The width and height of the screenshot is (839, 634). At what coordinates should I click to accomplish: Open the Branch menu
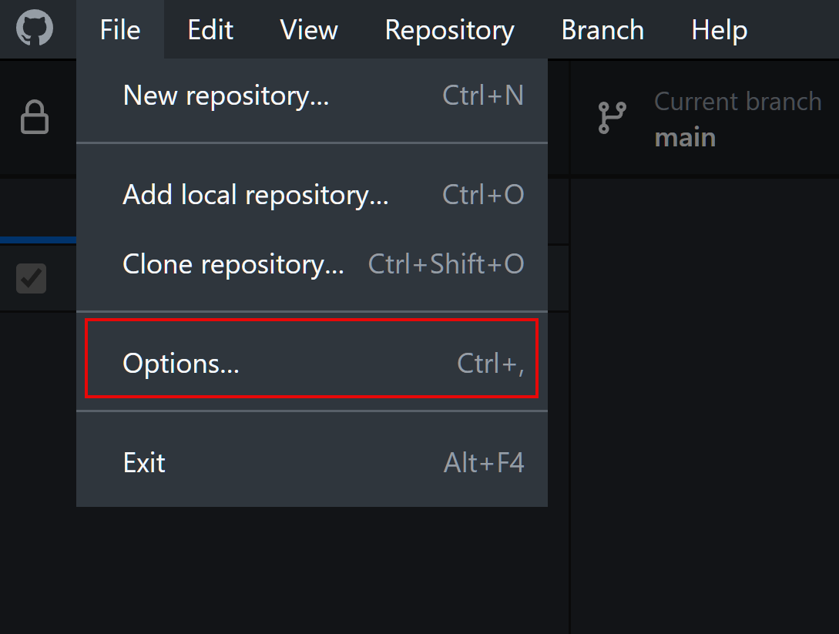[602, 29]
